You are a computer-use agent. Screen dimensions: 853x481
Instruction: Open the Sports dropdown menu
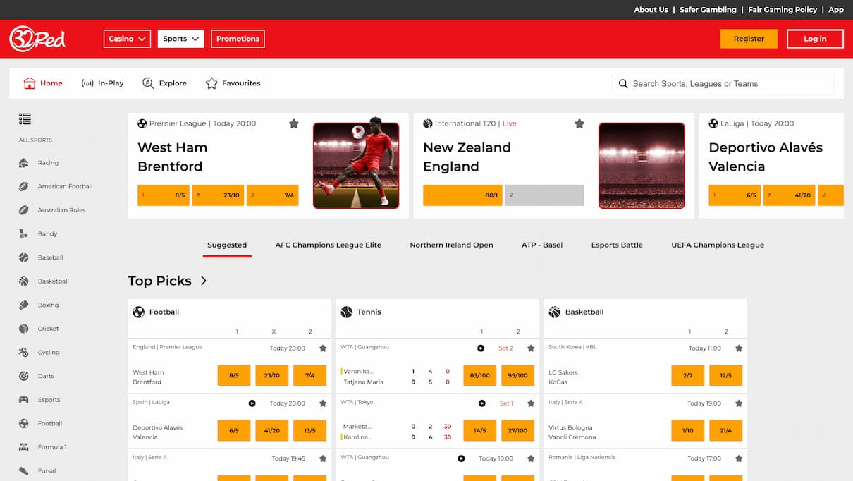point(180,39)
